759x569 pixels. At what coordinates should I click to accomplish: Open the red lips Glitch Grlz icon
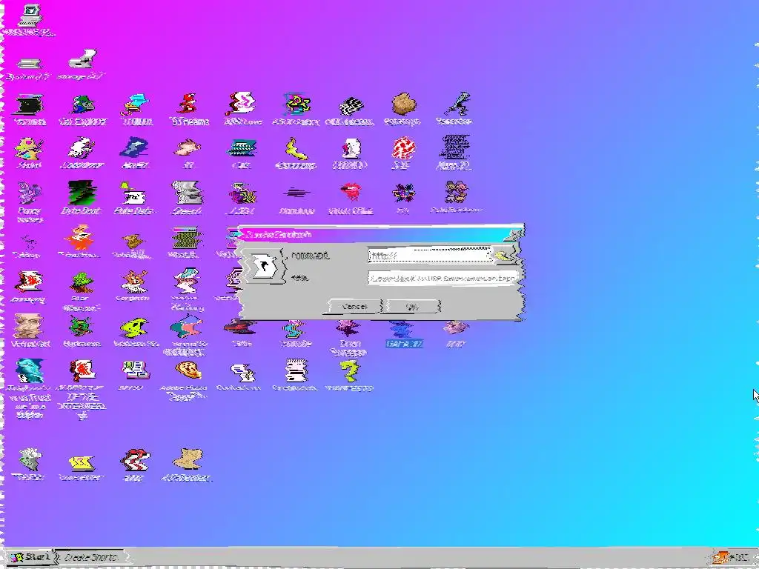(351, 193)
